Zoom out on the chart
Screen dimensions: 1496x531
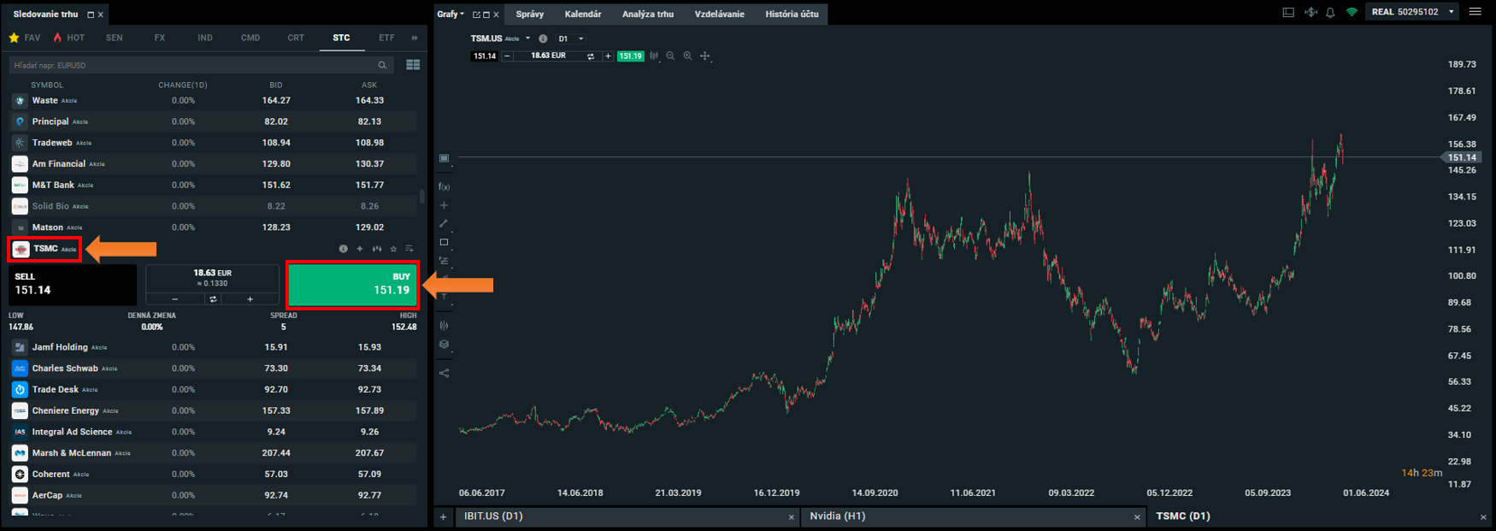point(670,56)
